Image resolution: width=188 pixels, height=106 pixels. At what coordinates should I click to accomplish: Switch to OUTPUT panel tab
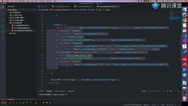[x=41, y=91]
